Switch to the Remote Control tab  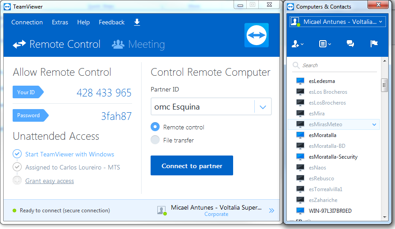(57, 44)
